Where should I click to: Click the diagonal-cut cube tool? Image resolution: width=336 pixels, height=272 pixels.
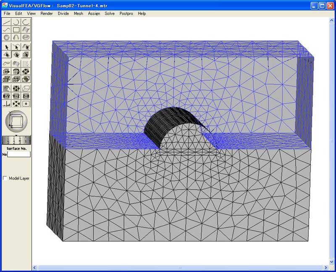[x=26, y=79]
